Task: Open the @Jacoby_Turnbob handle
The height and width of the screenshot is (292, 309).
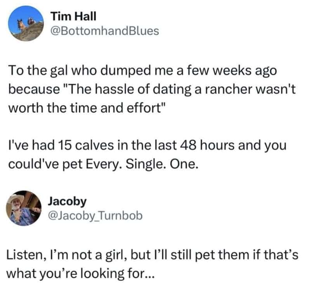Action: [x=94, y=215]
